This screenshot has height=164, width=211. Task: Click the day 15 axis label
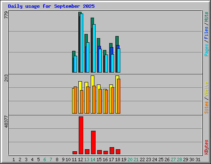pos(99,159)
